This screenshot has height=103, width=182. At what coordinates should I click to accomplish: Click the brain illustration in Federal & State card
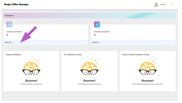[x=148, y=67]
